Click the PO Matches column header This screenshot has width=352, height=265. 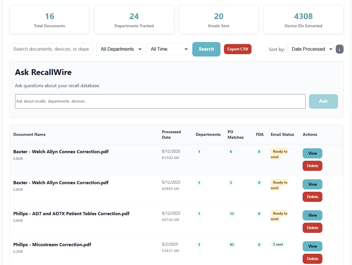click(x=236, y=135)
